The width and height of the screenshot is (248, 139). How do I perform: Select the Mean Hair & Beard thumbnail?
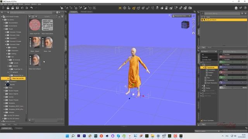pos(35,60)
